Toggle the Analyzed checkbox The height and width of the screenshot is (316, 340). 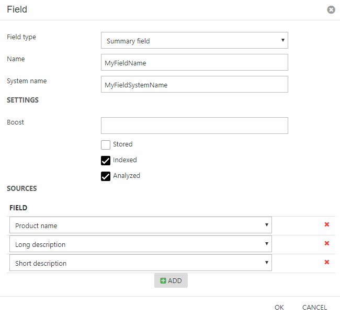106,176
